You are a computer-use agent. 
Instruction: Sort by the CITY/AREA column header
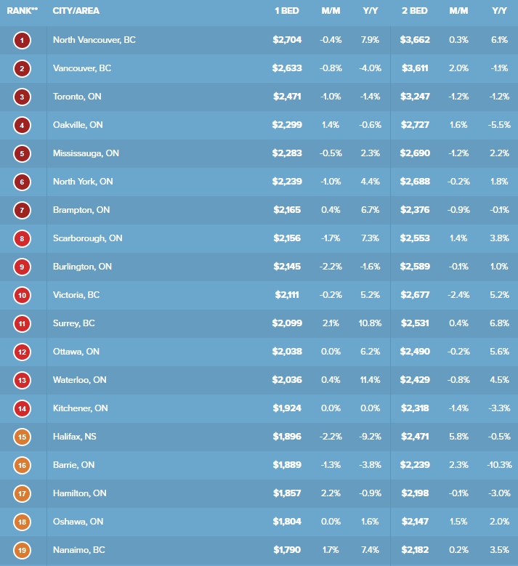point(76,12)
